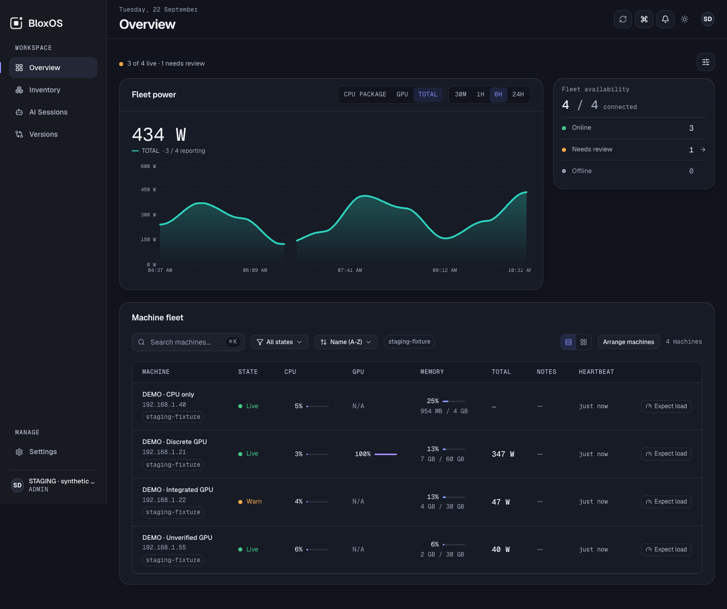Click the Inventory sidebar icon
The image size is (727, 609).
point(19,90)
